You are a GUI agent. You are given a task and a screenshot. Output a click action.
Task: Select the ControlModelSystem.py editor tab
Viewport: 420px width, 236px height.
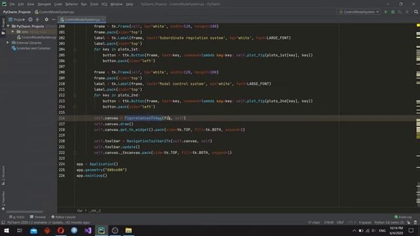click(x=81, y=20)
